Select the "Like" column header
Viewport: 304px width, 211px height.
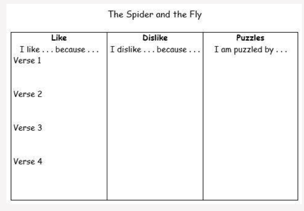point(58,37)
